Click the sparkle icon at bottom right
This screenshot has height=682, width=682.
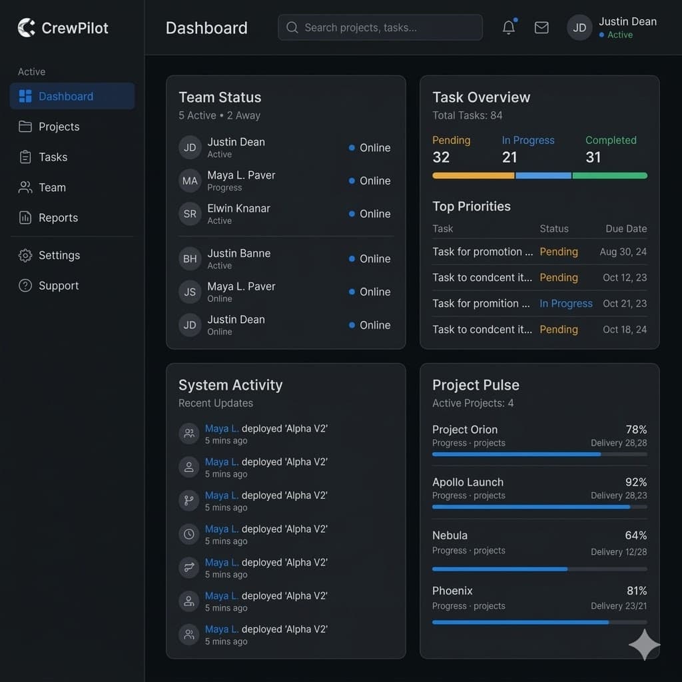(644, 645)
